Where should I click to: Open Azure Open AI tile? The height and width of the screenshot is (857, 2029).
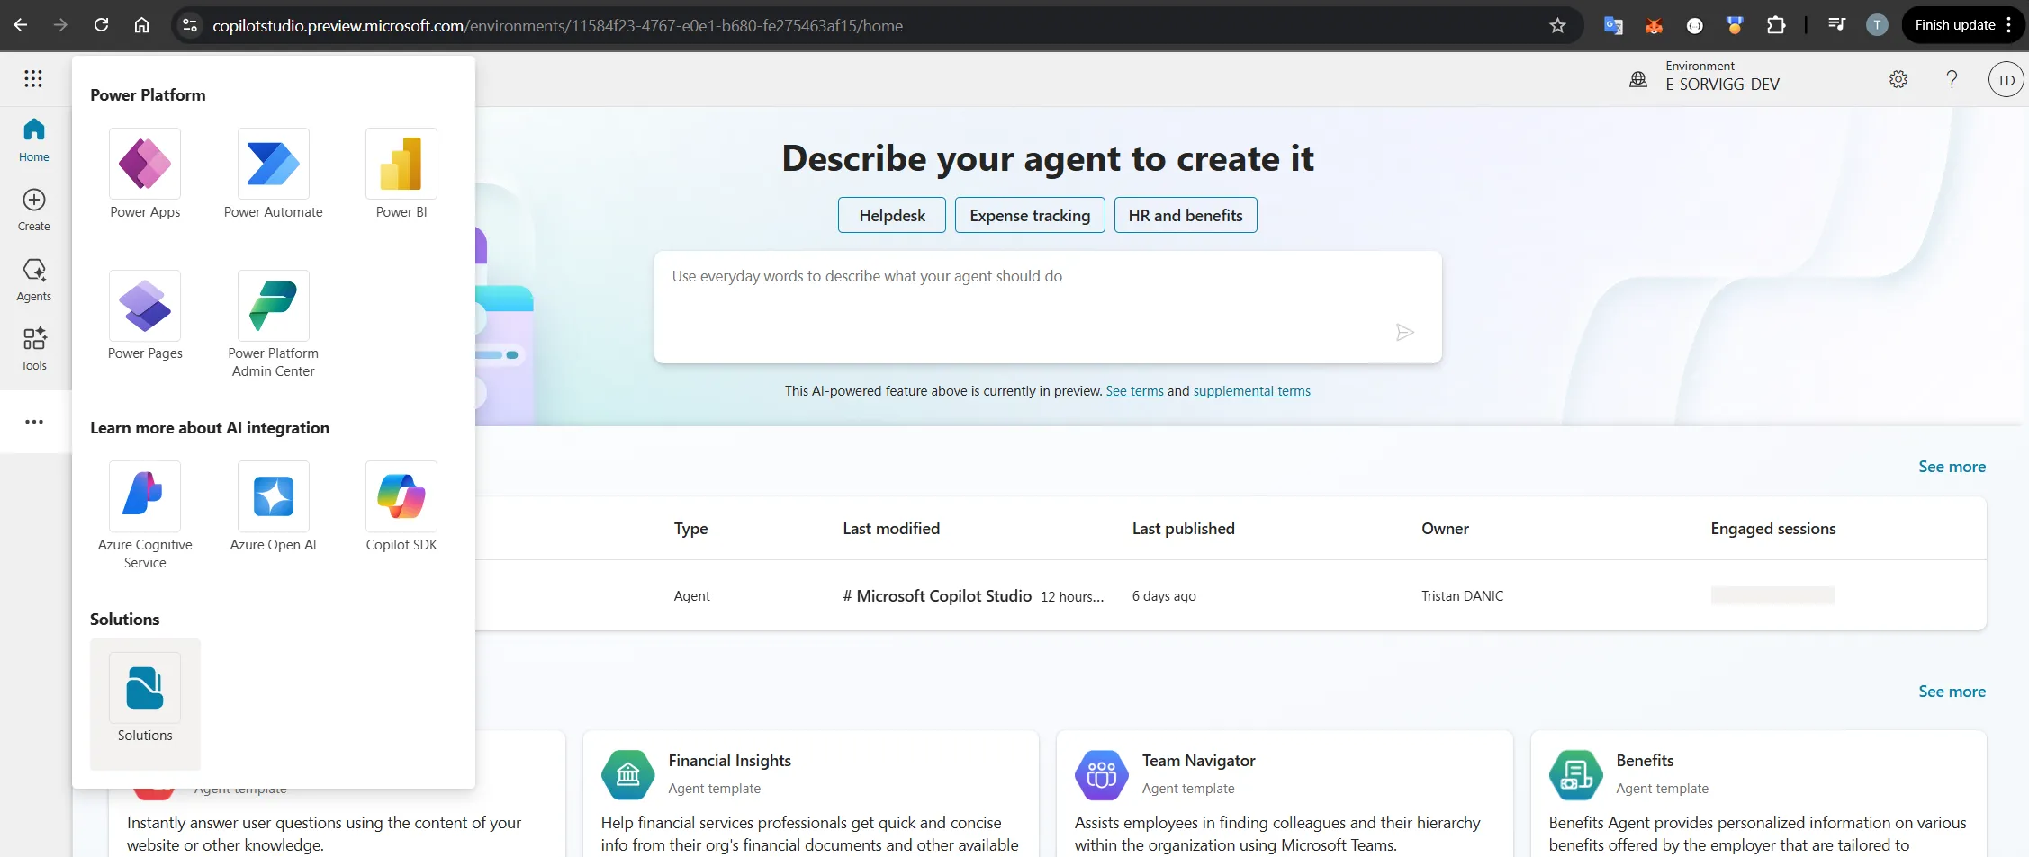pos(274,507)
